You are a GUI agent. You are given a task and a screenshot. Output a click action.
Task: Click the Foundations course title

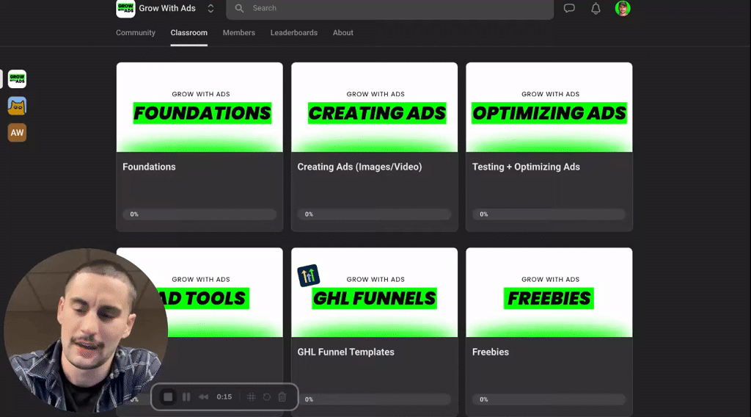[x=149, y=167]
